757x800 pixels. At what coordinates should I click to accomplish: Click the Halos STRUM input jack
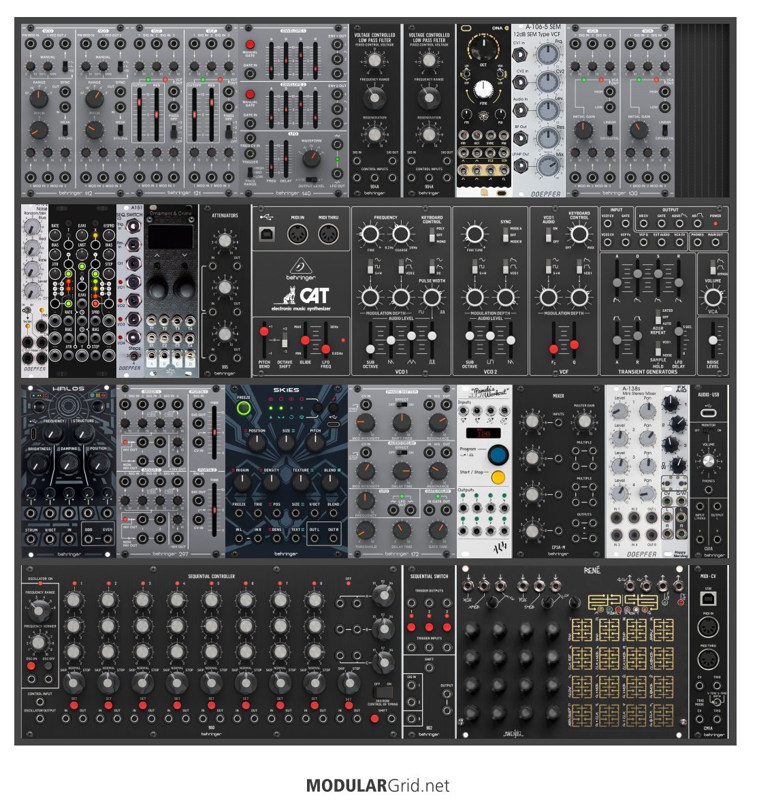pos(31,539)
